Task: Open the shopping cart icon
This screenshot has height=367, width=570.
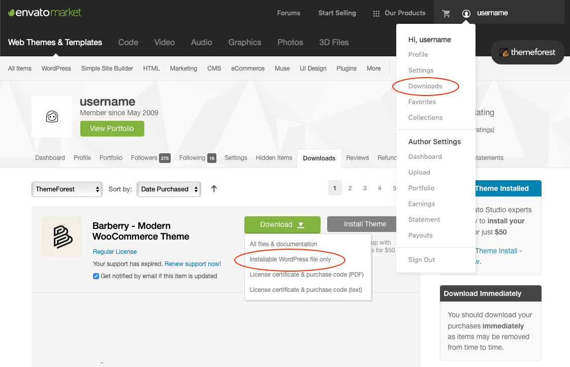Action: pyautogui.click(x=446, y=13)
